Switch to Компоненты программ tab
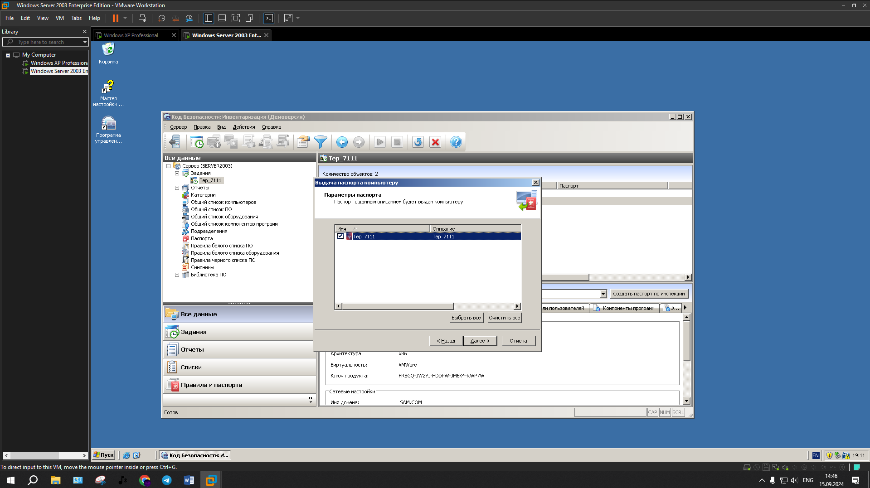870x488 pixels. click(624, 308)
